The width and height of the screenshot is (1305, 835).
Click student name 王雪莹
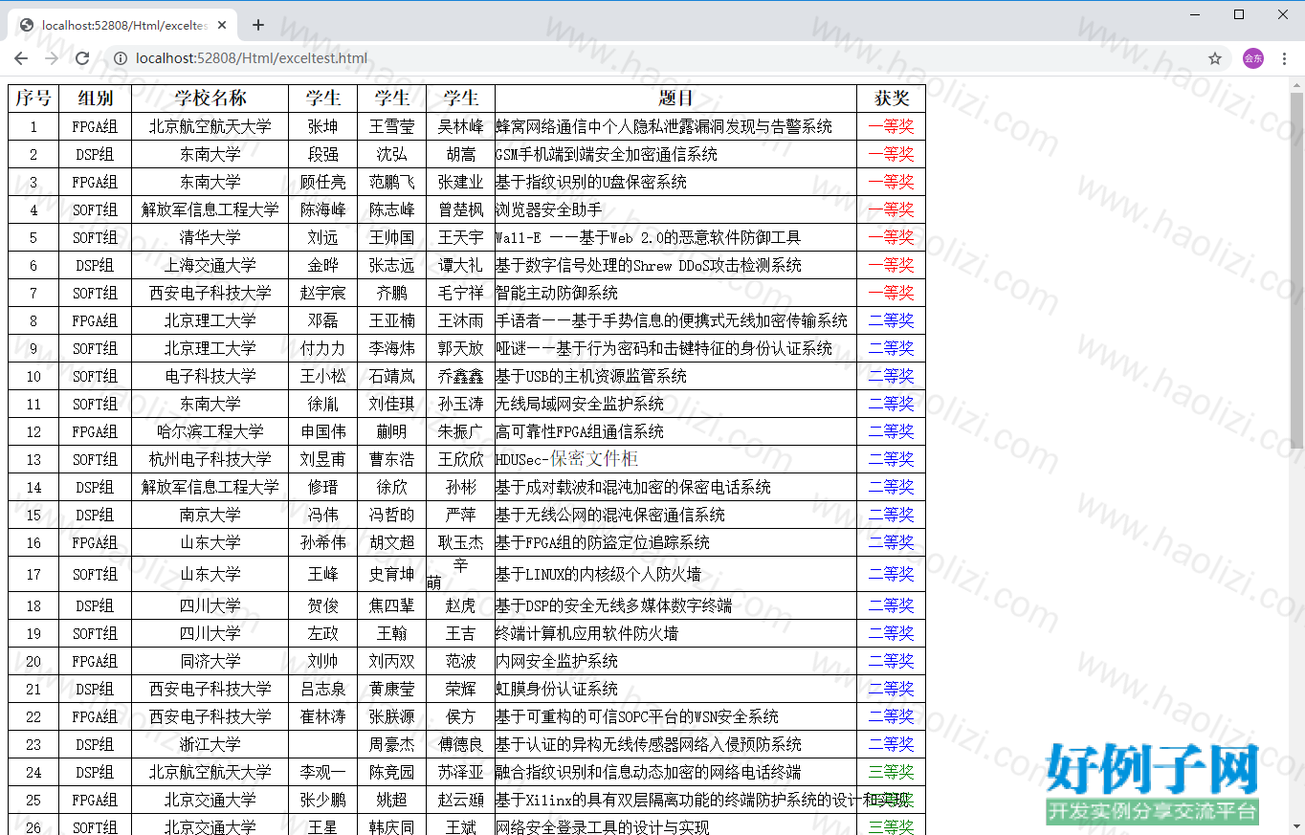tap(392, 126)
